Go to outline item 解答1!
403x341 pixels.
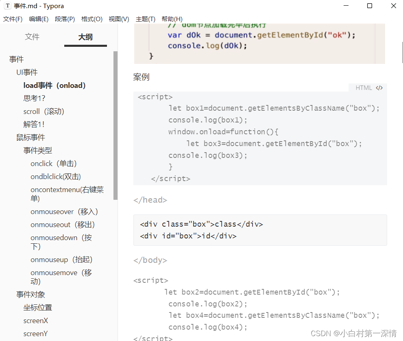point(34,125)
